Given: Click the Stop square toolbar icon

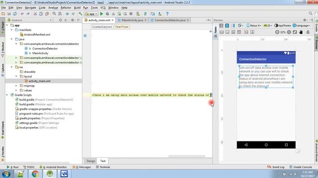Looking at the screenshot, I should coord(131,14).
